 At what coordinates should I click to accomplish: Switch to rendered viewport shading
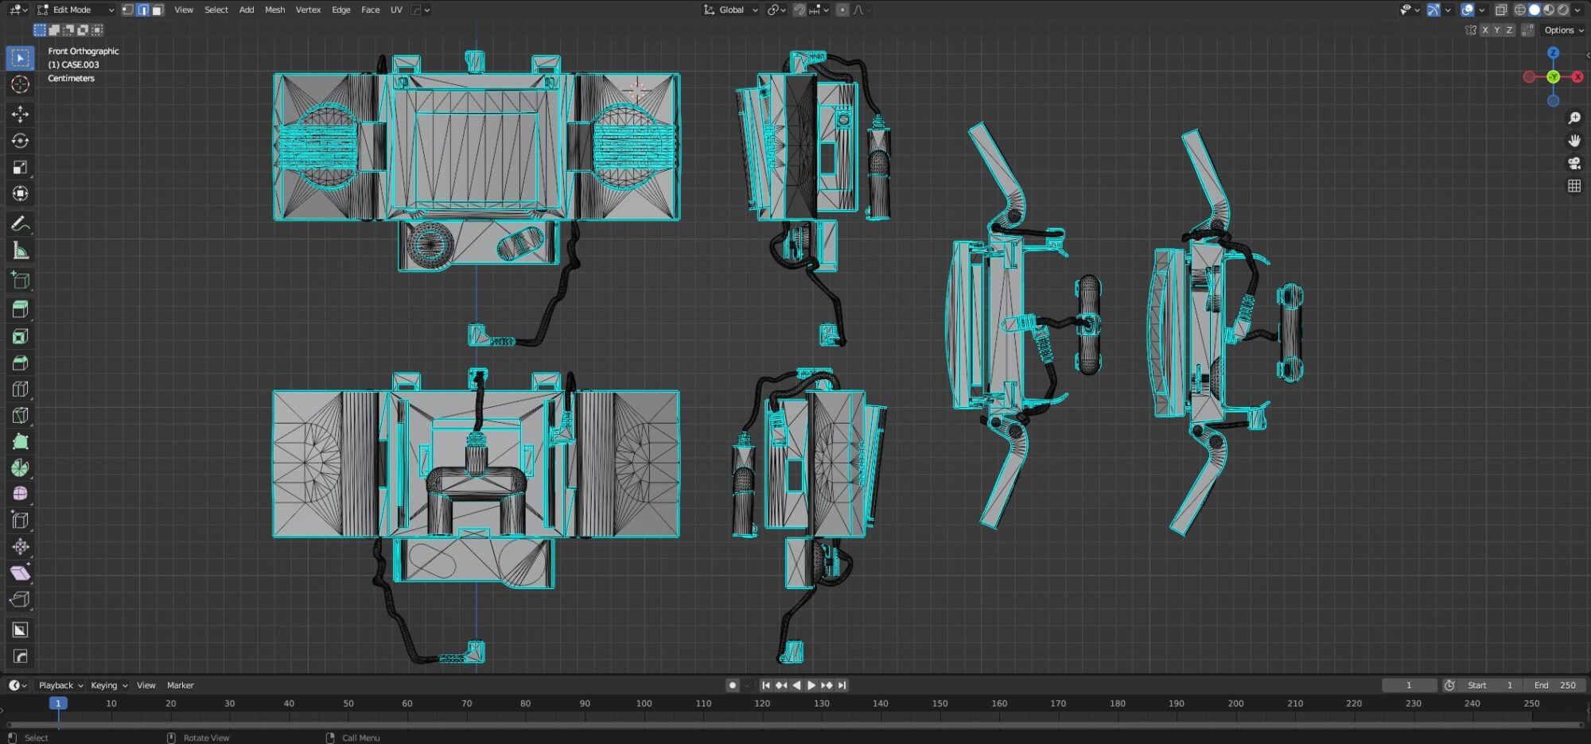[1563, 10]
